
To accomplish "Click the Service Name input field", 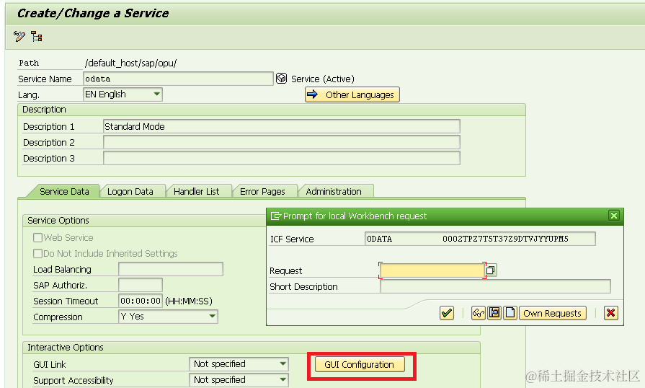I will (178, 79).
